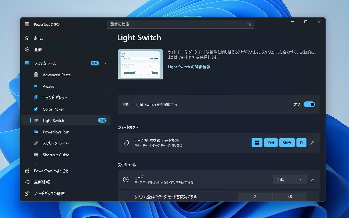The width and height of the screenshot is (349, 218).
Task: Click the Command Palette lightning icon
Action: pyautogui.click(x=36, y=97)
